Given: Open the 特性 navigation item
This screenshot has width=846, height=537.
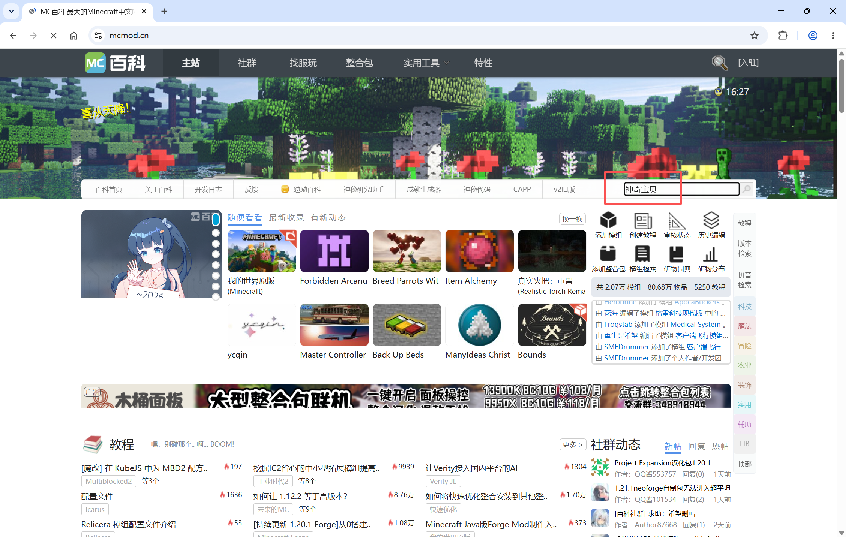Looking at the screenshot, I should pos(483,63).
